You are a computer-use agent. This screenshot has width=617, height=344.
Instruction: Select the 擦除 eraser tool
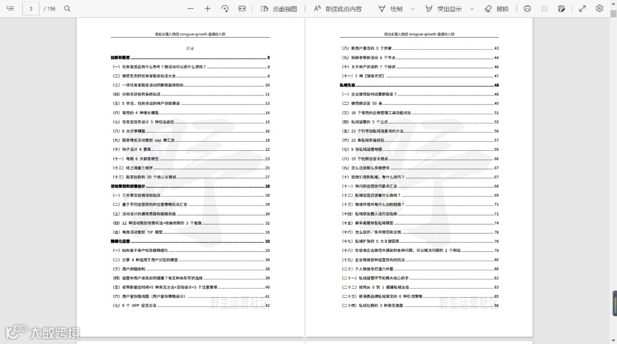pos(496,9)
